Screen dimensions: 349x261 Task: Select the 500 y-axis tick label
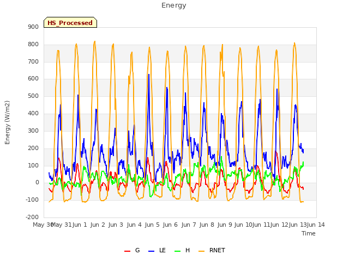(x=33, y=96)
